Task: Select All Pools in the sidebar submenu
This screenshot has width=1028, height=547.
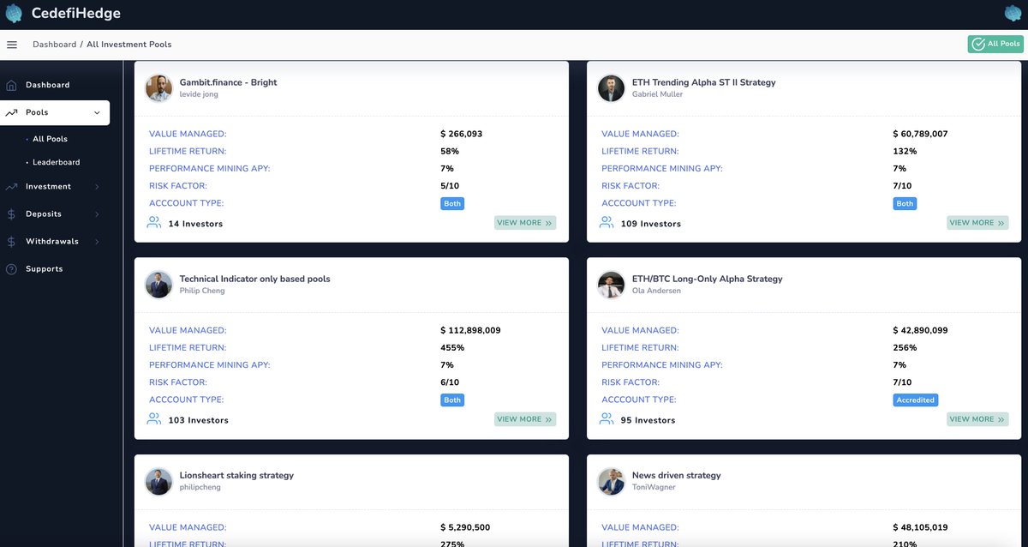Action: pos(50,139)
